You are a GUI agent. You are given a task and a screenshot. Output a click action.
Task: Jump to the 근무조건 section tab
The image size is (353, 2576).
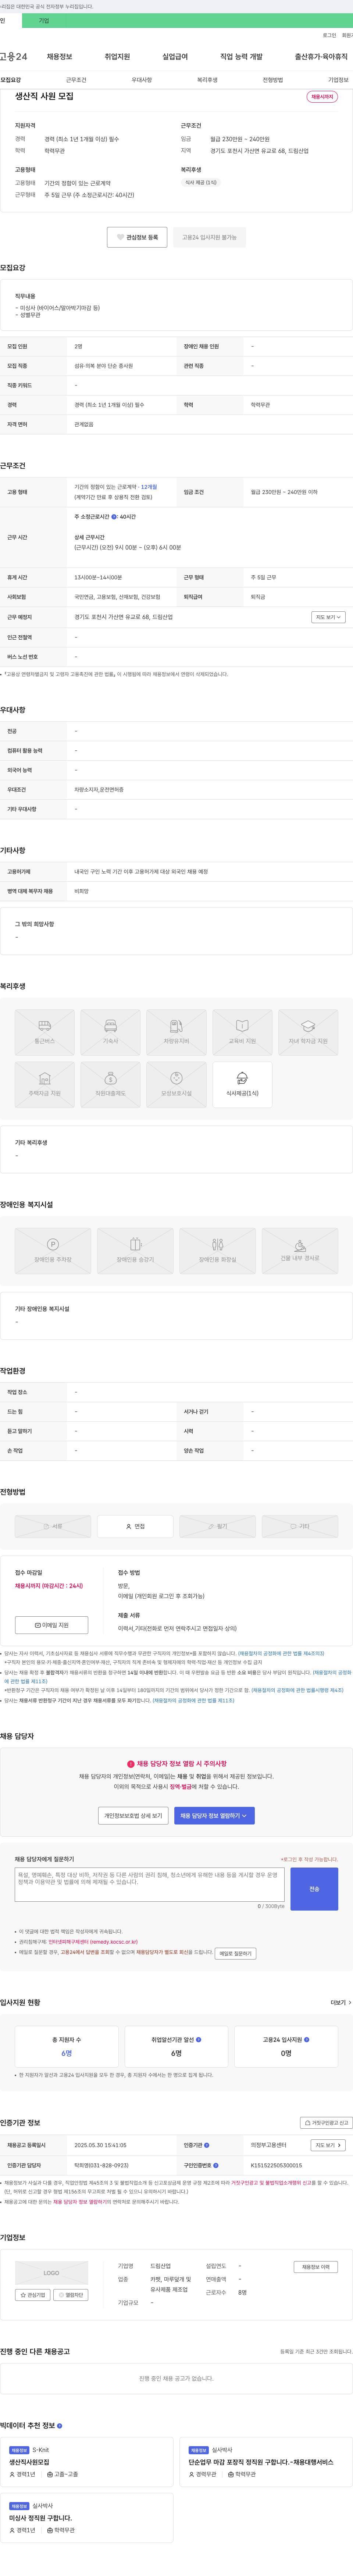coord(76,80)
